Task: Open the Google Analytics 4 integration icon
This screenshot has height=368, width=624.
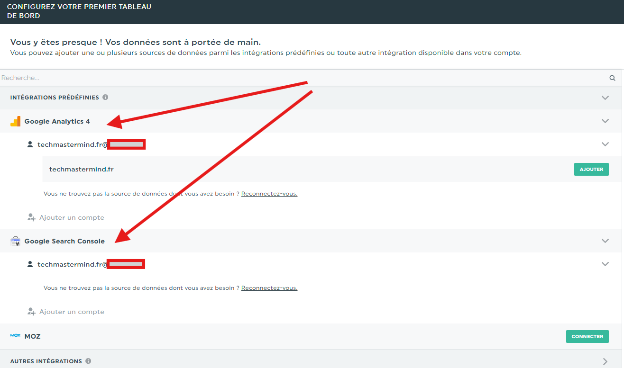Action: pos(15,121)
